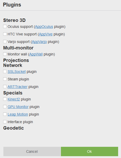Check HTC Vive support option

click(x=5, y=34)
